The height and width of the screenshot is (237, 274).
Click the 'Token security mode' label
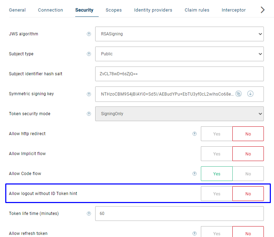[x=29, y=114]
